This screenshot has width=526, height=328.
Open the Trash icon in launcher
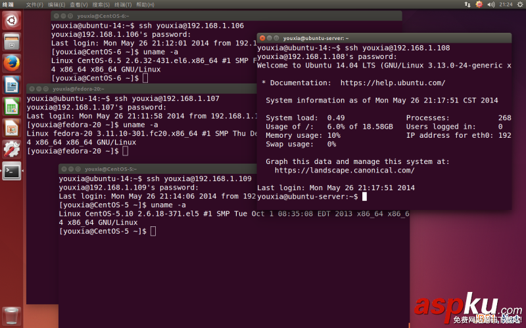[x=12, y=316]
